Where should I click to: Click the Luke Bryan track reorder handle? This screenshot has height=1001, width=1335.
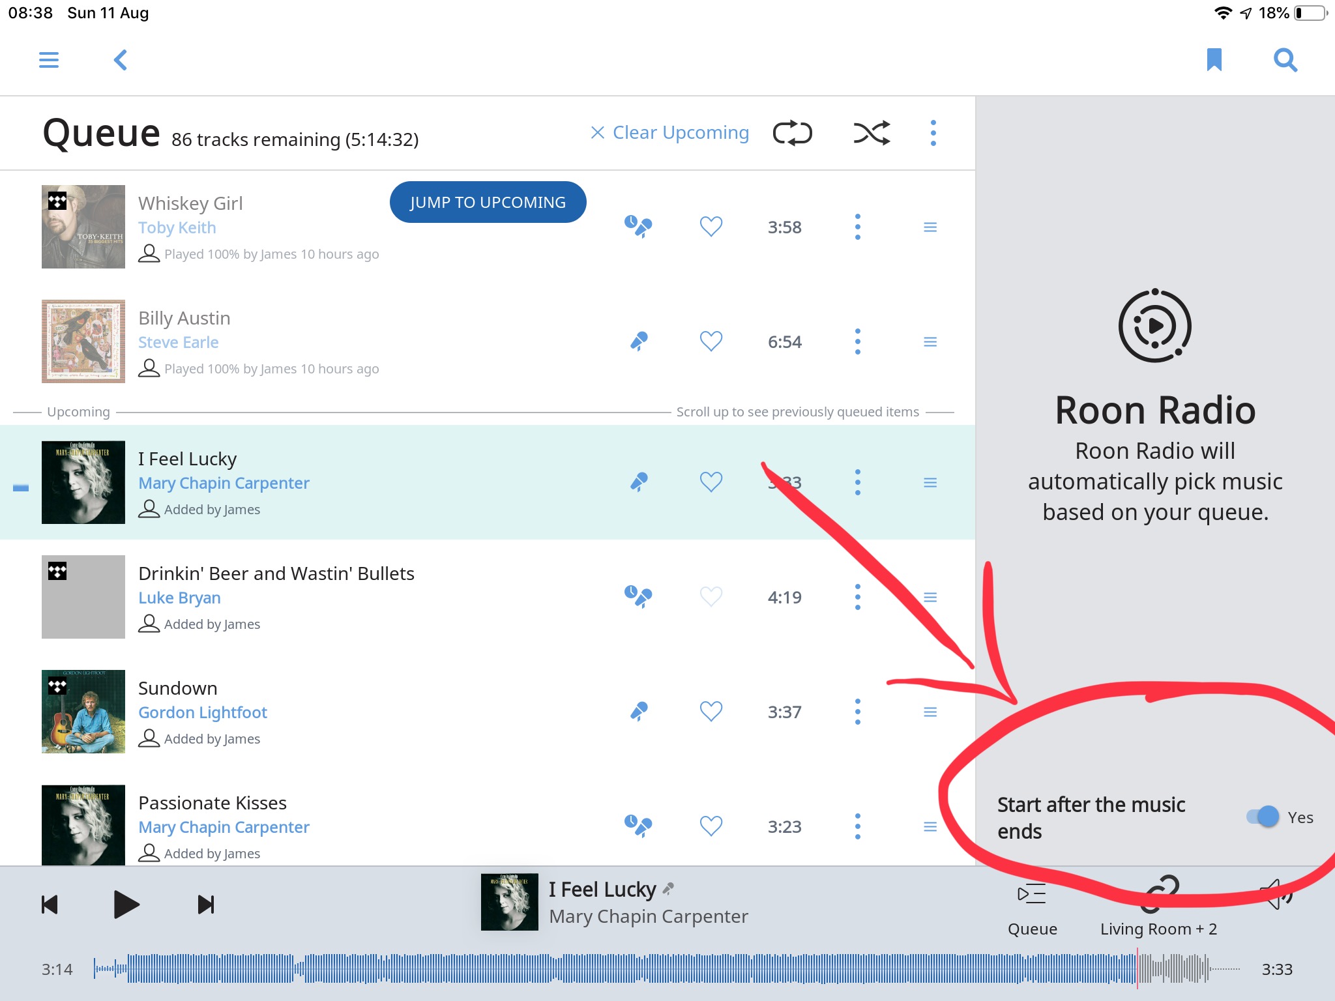(930, 597)
